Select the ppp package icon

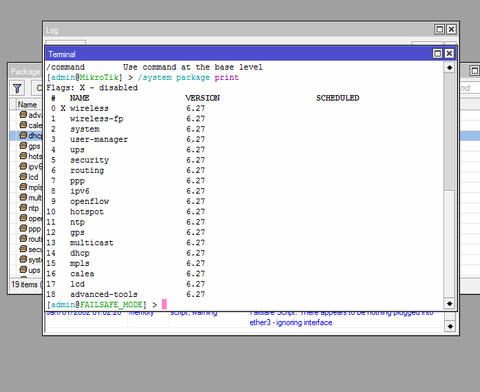23,229
